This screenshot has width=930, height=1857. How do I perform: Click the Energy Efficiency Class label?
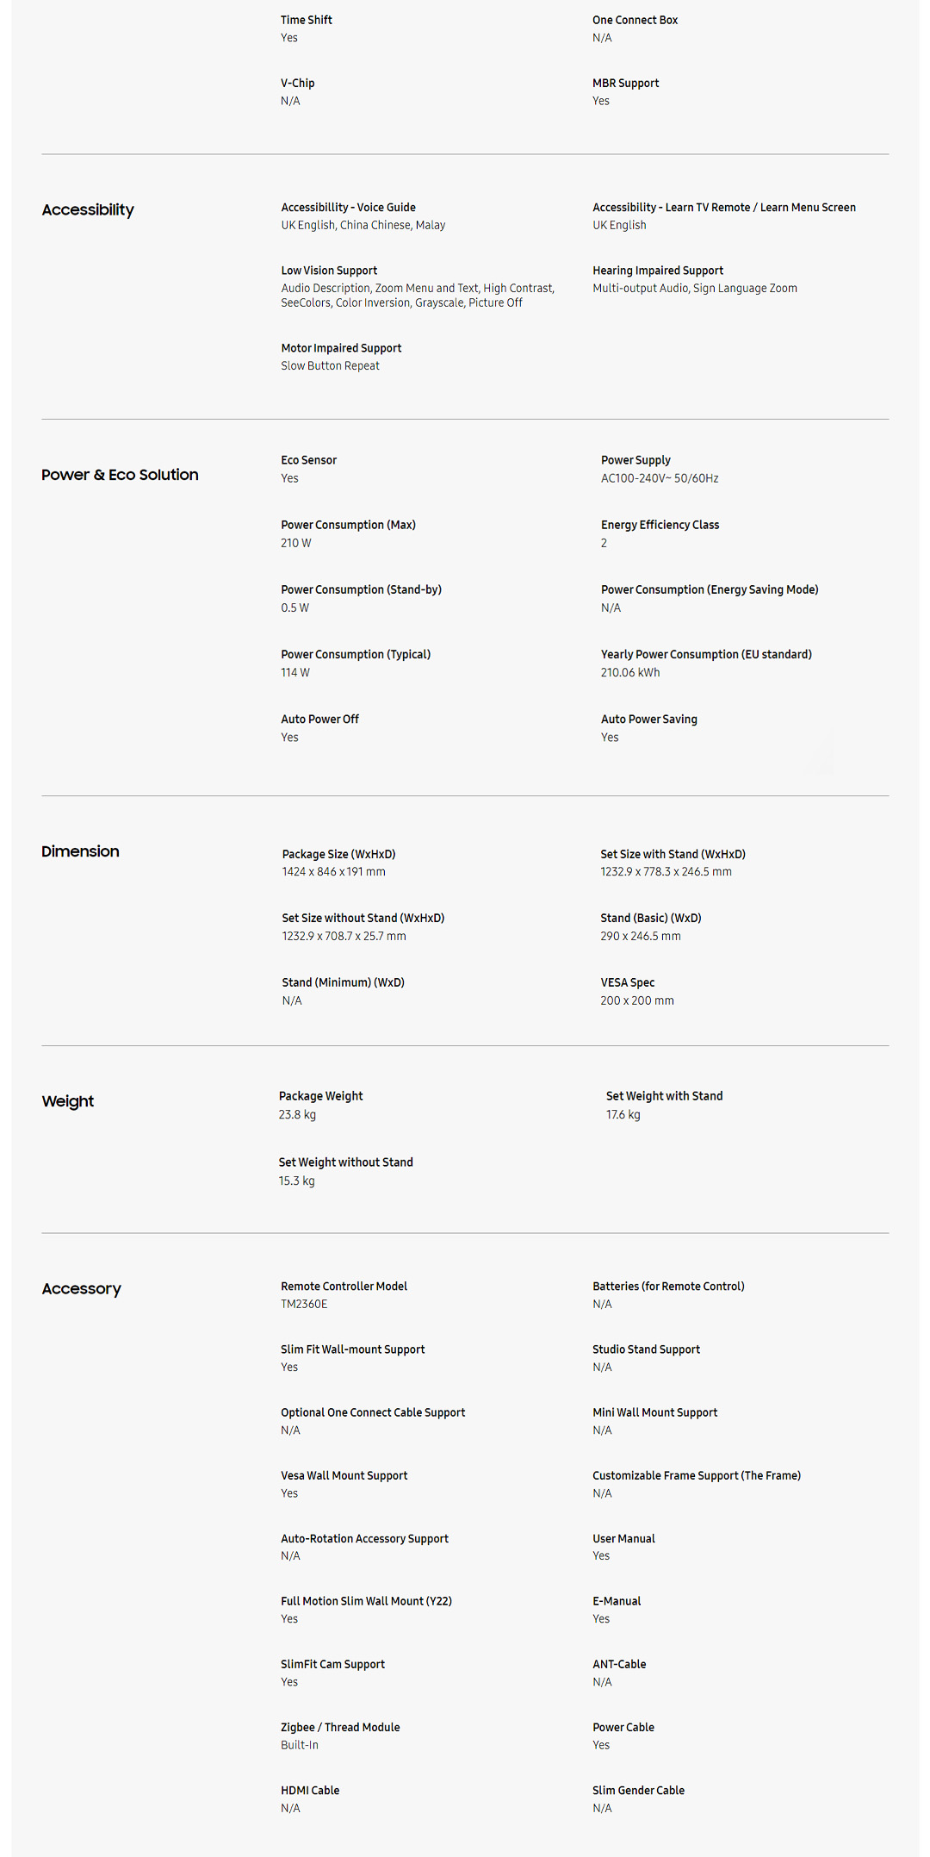pos(660,525)
